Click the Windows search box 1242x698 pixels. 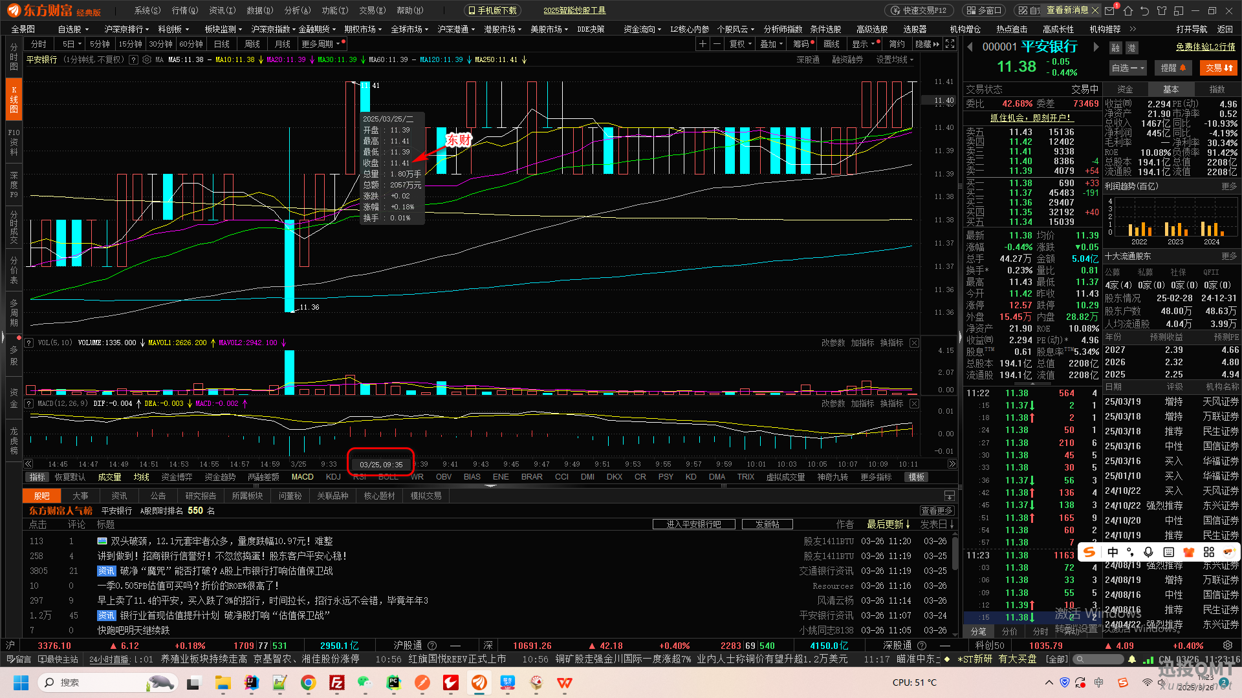(109, 682)
